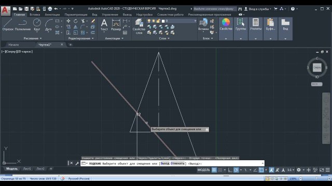The width and height of the screenshot is (332, 186).
Task: Click the Вставка block insert icon
Action: (x=203, y=24)
